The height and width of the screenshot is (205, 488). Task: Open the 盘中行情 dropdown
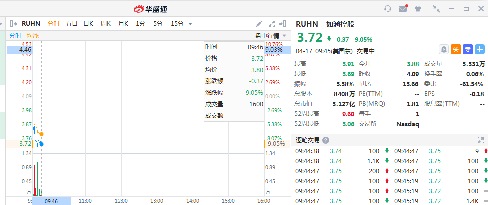[x=270, y=35]
